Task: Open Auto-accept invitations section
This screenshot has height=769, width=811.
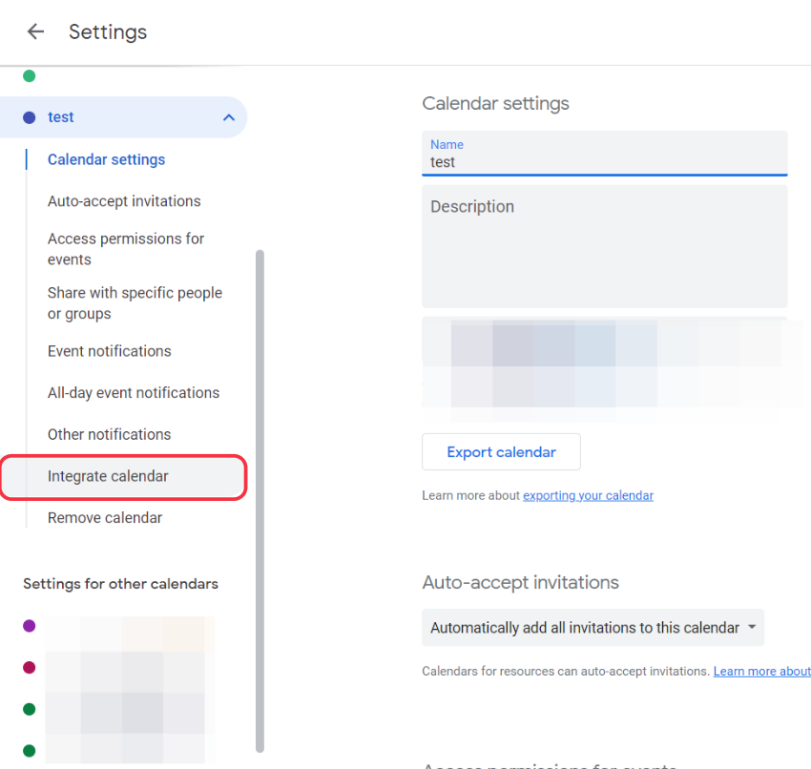Action: [x=124, y=201]
